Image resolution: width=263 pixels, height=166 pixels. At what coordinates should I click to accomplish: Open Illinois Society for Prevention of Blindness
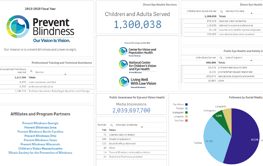(x=40, y=153)
